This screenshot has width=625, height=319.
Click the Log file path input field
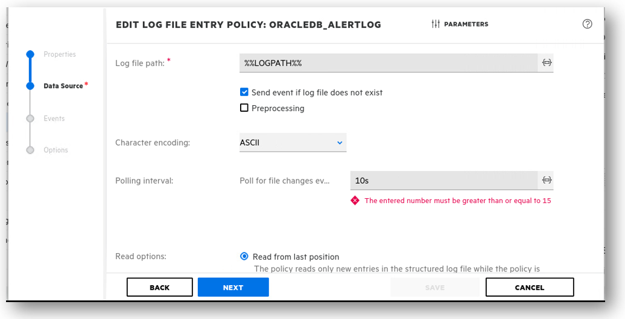click(388, 63)
